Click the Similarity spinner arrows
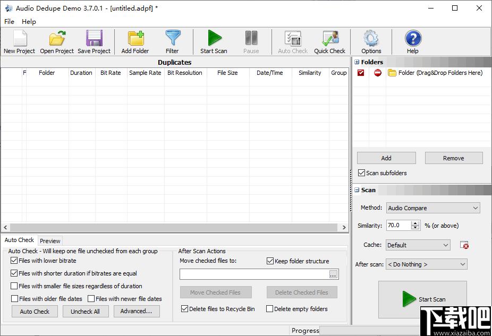Viewport: 492px width, 336px height. coord(415,226)
